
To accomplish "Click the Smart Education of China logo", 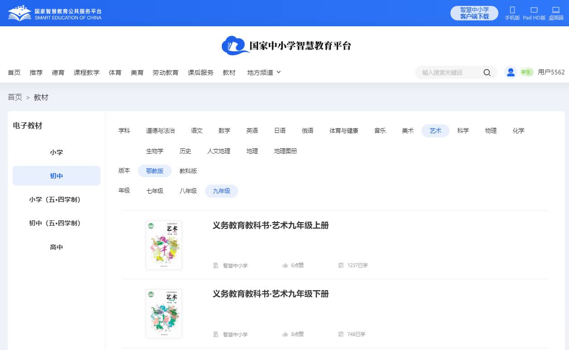I will [55, 13].
